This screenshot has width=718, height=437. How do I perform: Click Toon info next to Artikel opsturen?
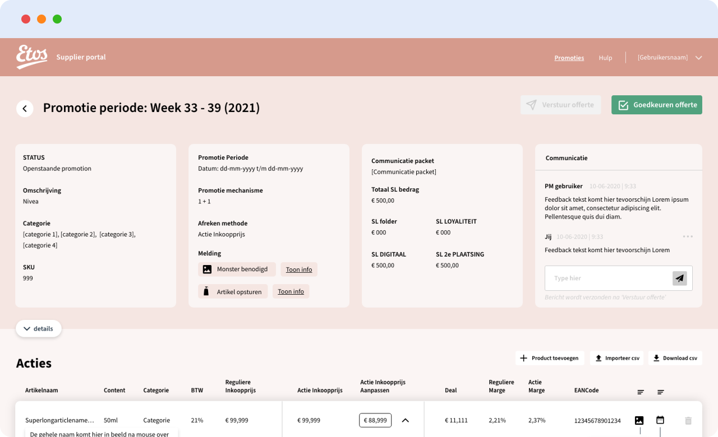[291, 291]
